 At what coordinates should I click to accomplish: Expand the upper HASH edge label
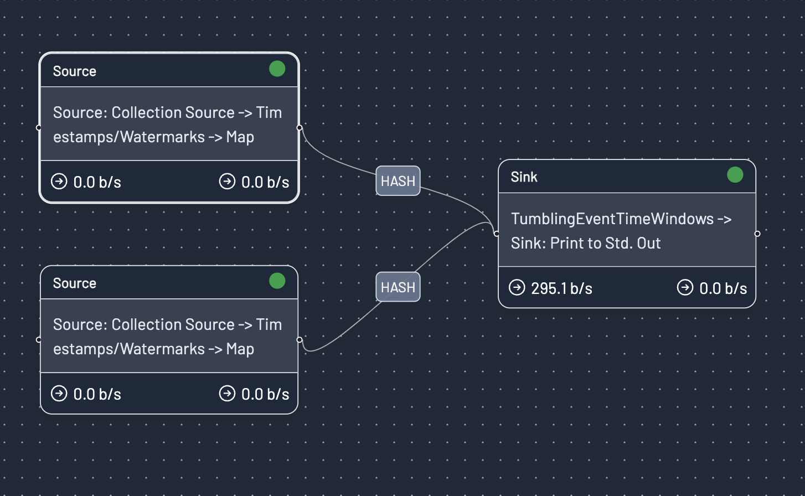[398, 181]
